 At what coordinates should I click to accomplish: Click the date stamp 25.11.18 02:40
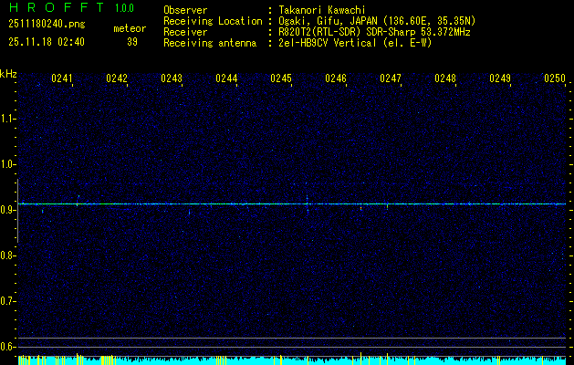(47, 42)
